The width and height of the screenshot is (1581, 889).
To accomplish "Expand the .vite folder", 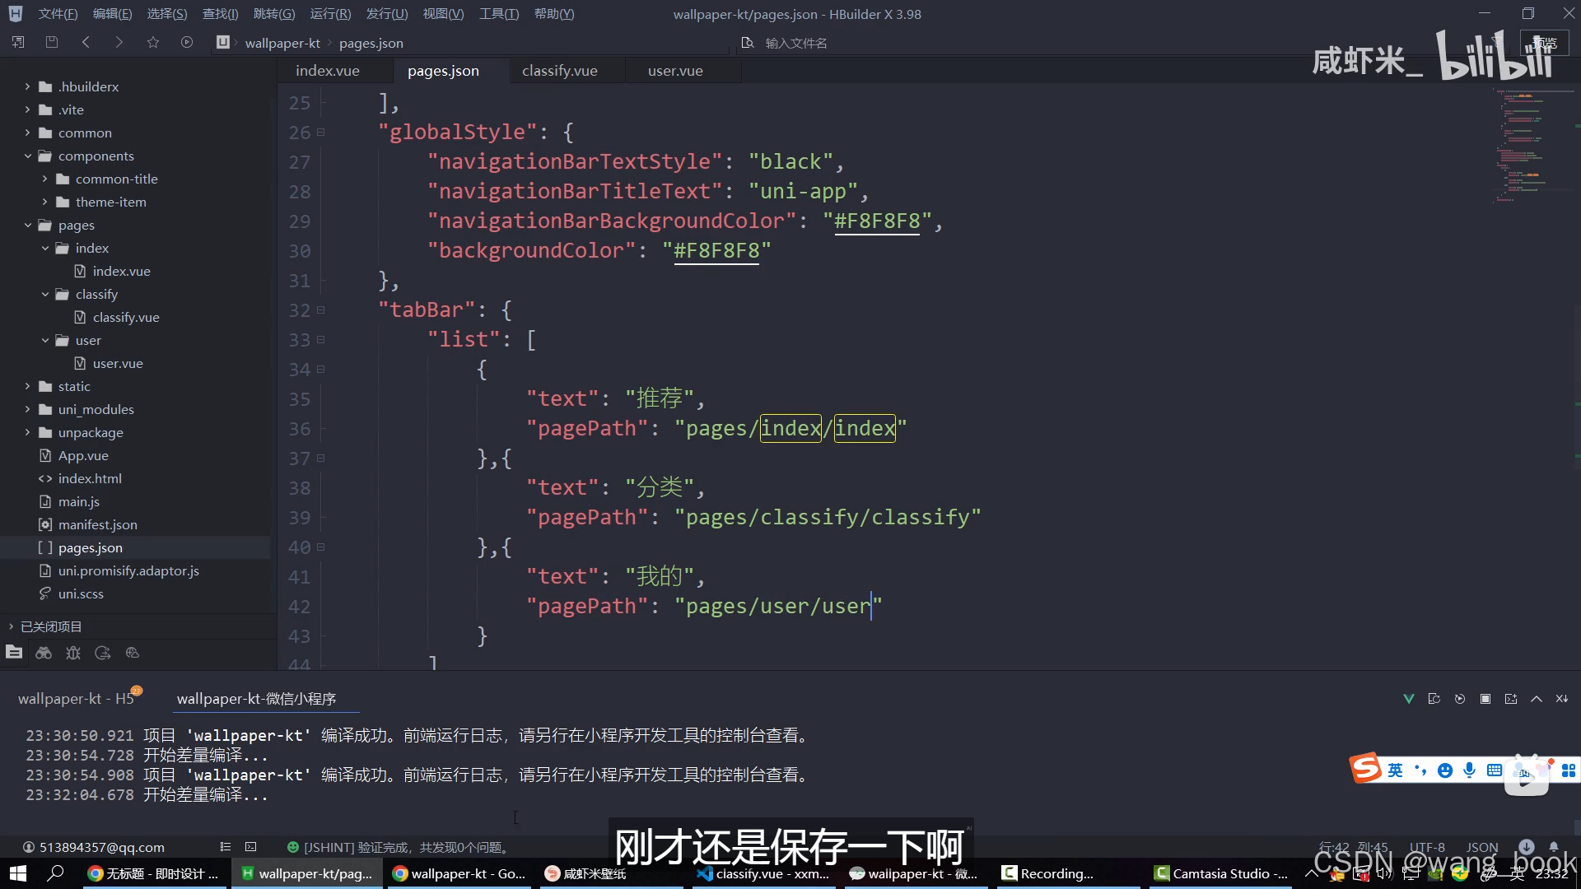I will [27, 109].
